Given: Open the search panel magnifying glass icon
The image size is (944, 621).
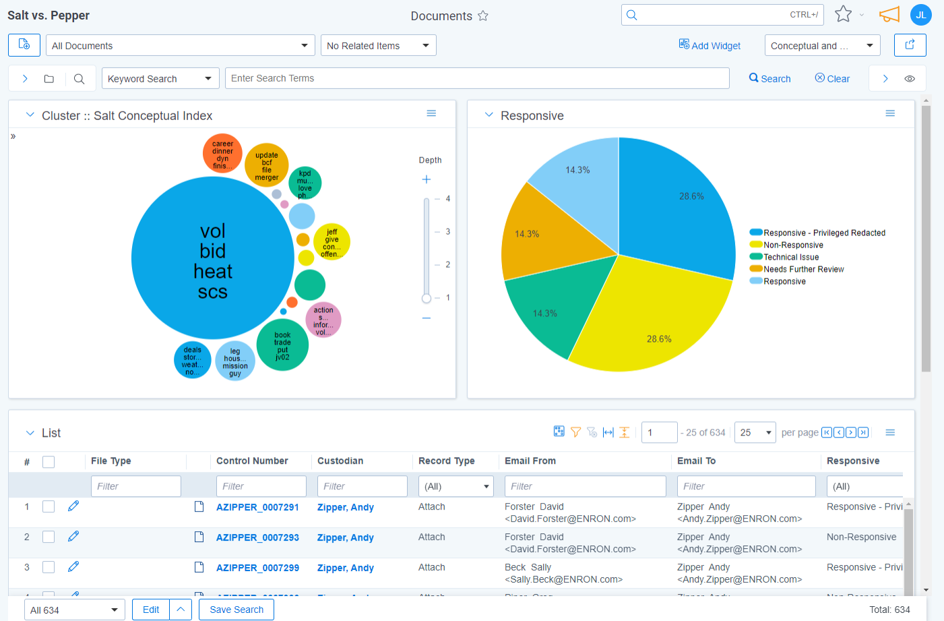Looking at the screenshot, I should (80, 78).
